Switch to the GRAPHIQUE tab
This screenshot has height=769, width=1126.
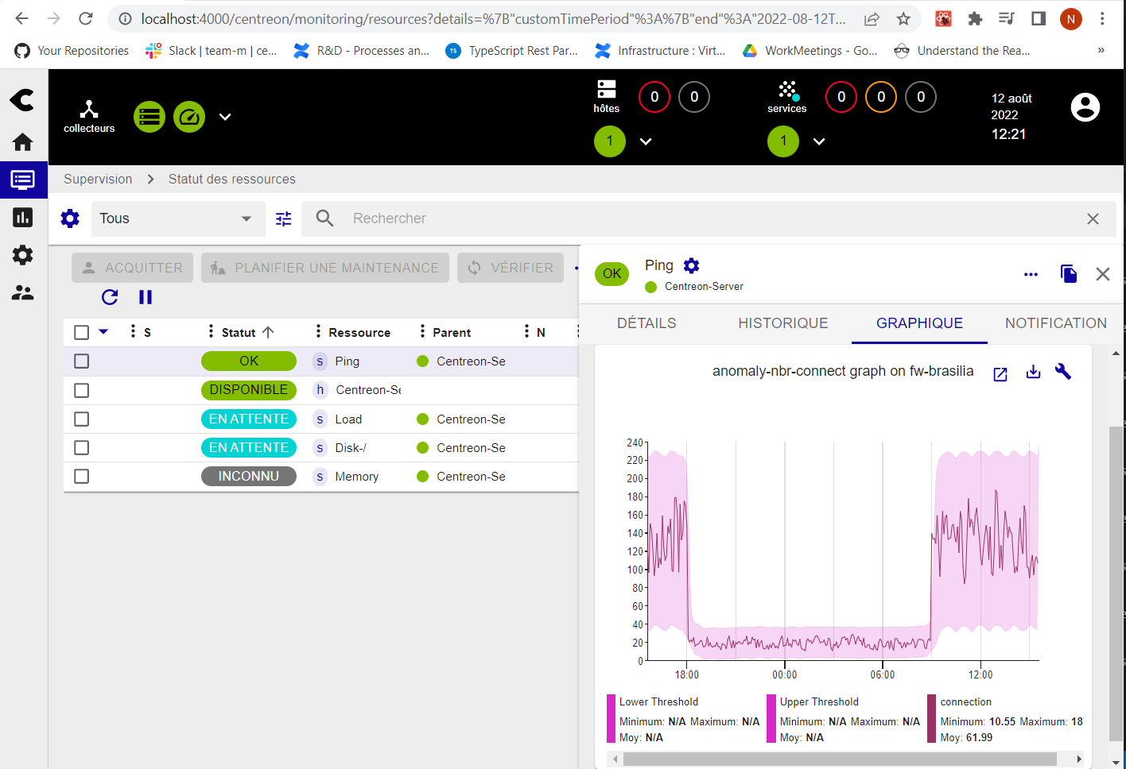click(919, 323)
